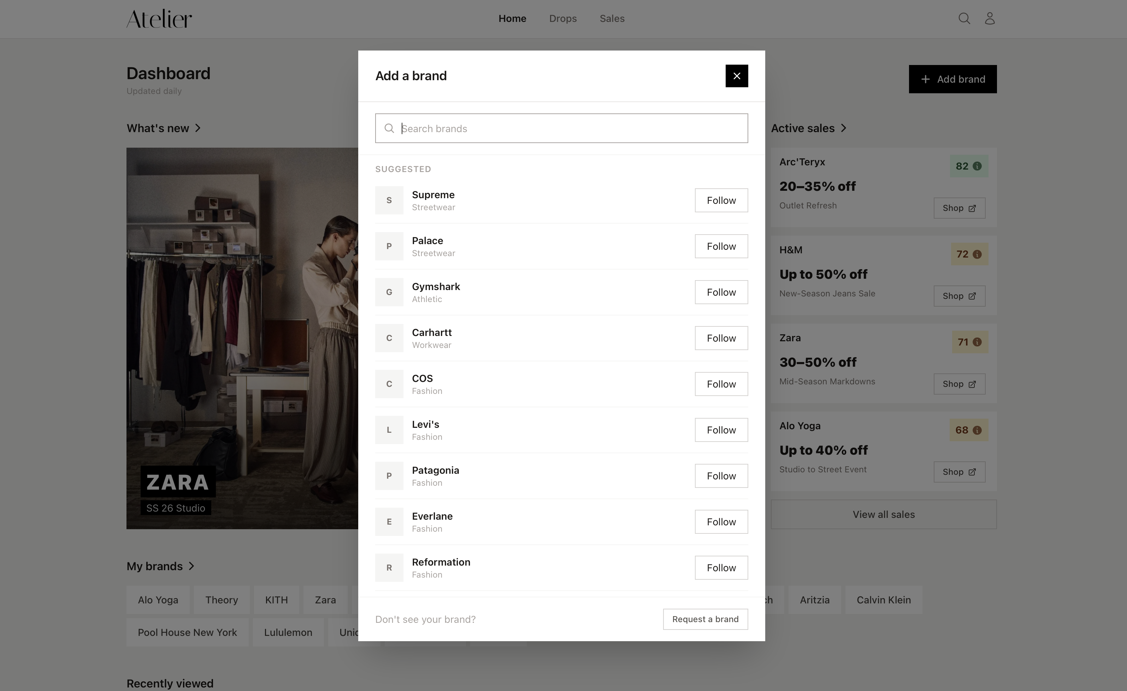Select the Palace P avatar tile
Screen dimensions: 1127x691
(389, 247)
